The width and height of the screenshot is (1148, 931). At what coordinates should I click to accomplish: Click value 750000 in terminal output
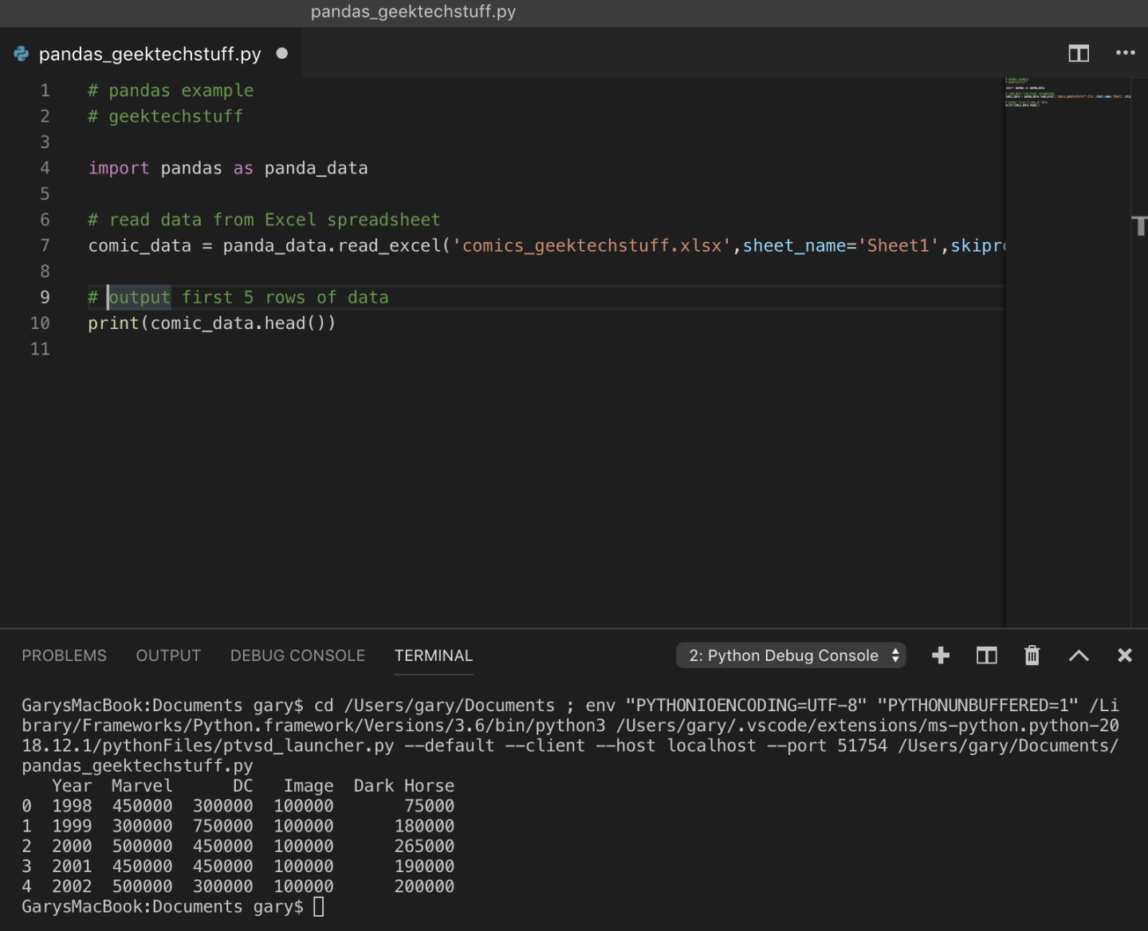click(x=222, y=826)
